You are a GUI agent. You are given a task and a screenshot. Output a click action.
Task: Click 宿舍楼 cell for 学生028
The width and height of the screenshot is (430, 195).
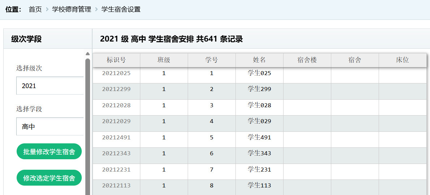pos(307,105)
